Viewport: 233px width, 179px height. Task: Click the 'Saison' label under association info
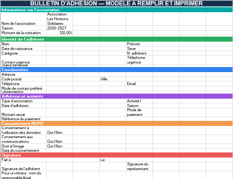point(23,28)
